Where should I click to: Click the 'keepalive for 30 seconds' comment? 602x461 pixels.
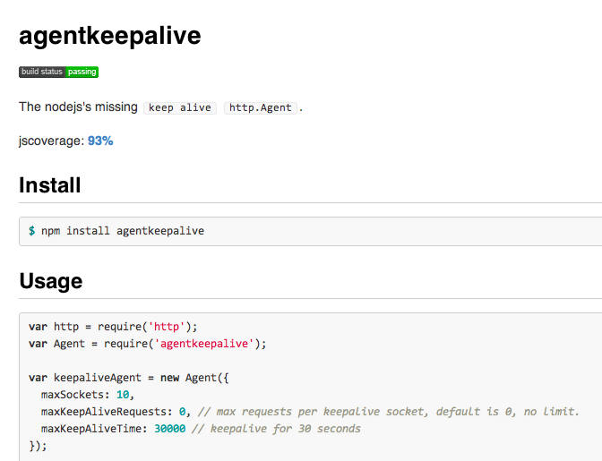[276, 429]
